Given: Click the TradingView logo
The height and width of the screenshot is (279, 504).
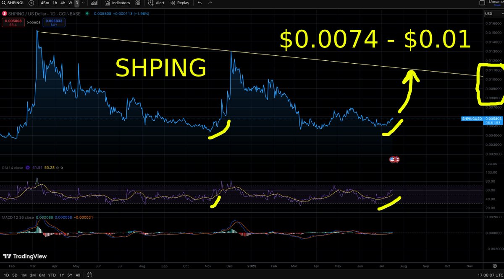Looking at the screenshot, I should (x=25, y=256).
